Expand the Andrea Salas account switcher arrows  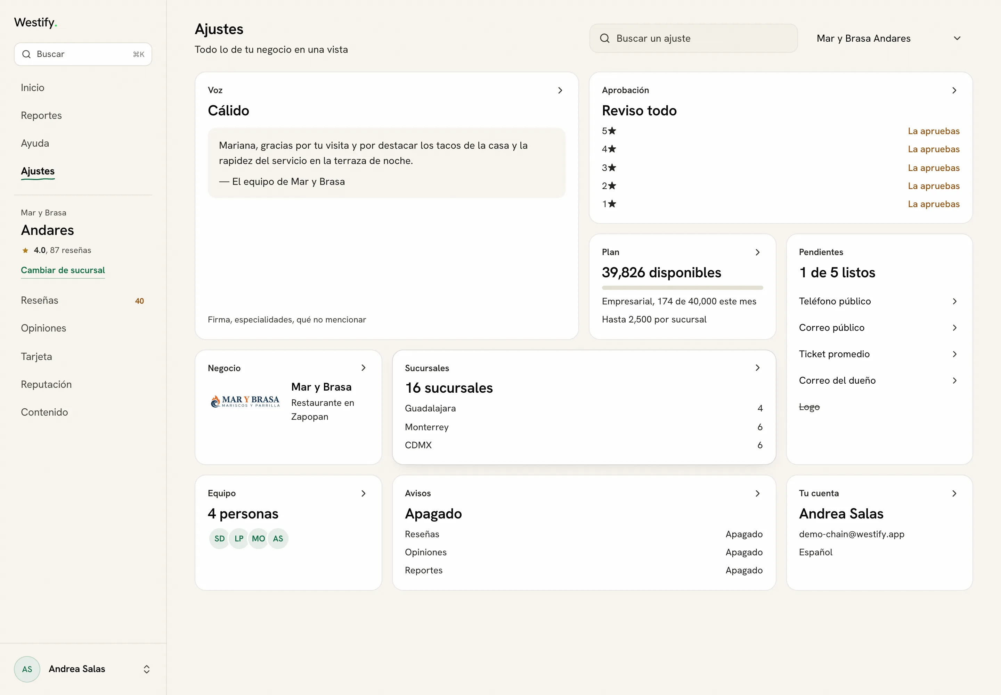(x=147, y=669)
